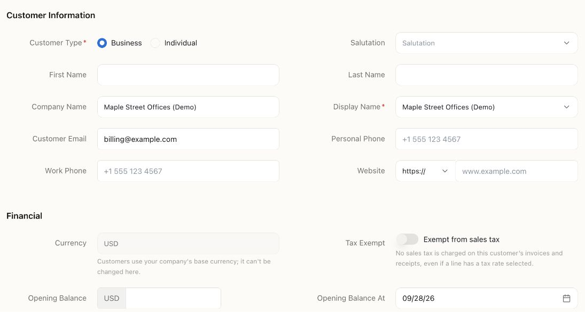Click the Work Phone field
The image size is (585, 312).
click(x=188, y=171)
